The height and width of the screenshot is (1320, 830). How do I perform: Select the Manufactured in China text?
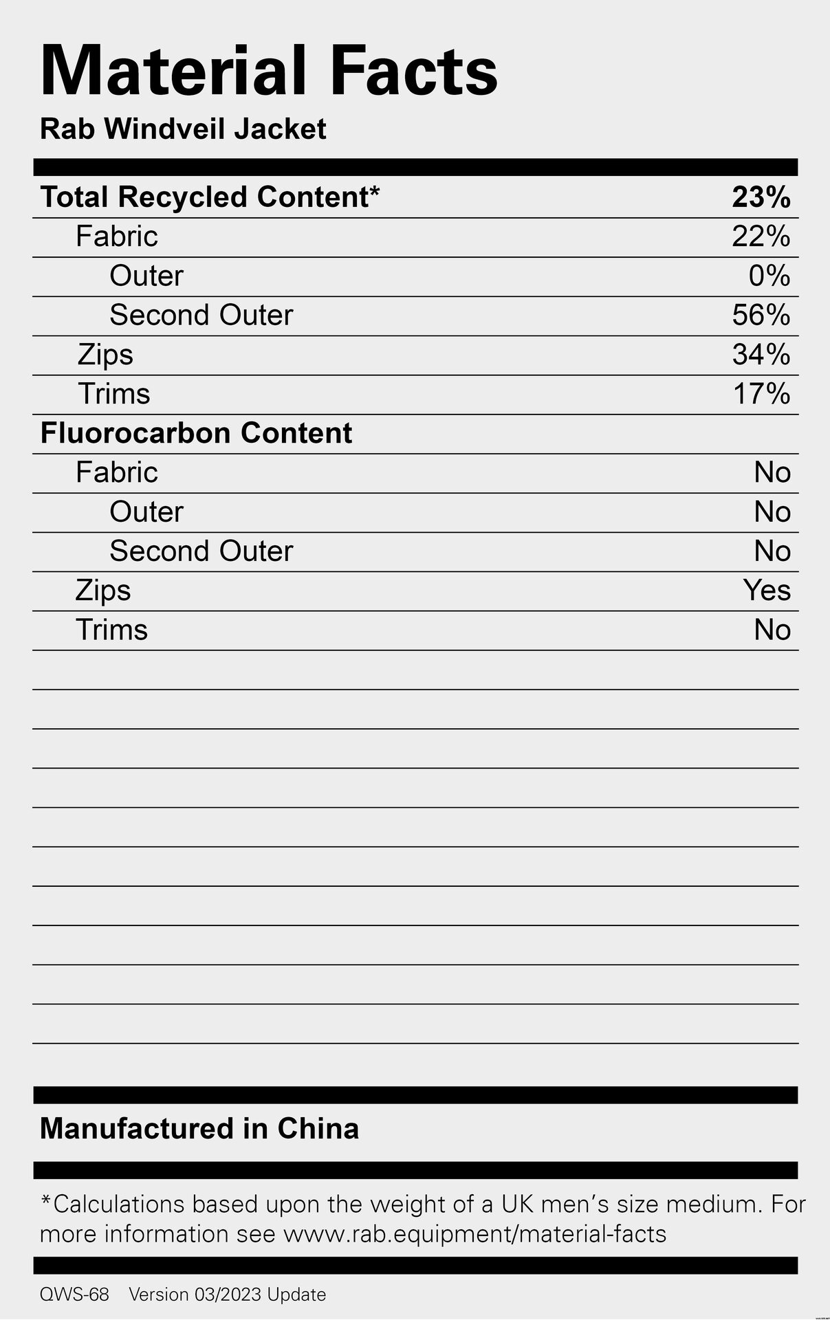coord(199,1129)
